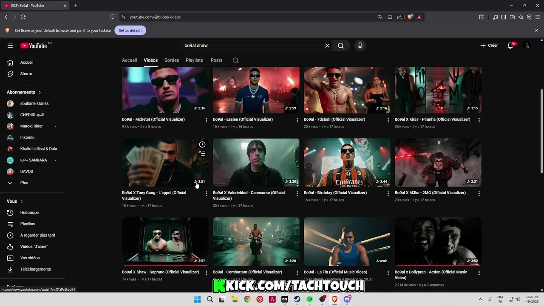This screenshot has height=306, width=544.
Task: Open options for La Fin video
Action: coord(388,273)
